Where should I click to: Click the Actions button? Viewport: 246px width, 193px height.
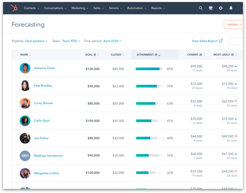234,25
